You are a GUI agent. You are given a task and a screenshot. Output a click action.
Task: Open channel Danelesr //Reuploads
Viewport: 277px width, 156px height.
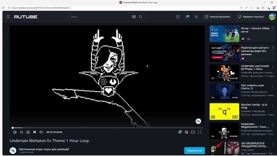click(x=253, y=111)
